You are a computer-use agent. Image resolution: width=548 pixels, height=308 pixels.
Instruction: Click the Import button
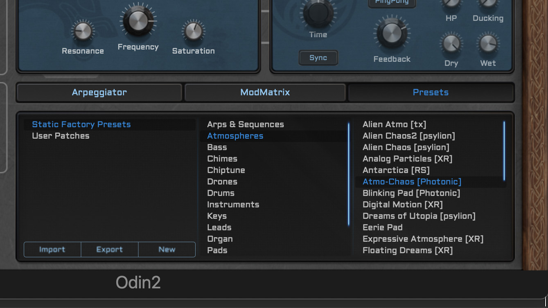click(52, 250)
